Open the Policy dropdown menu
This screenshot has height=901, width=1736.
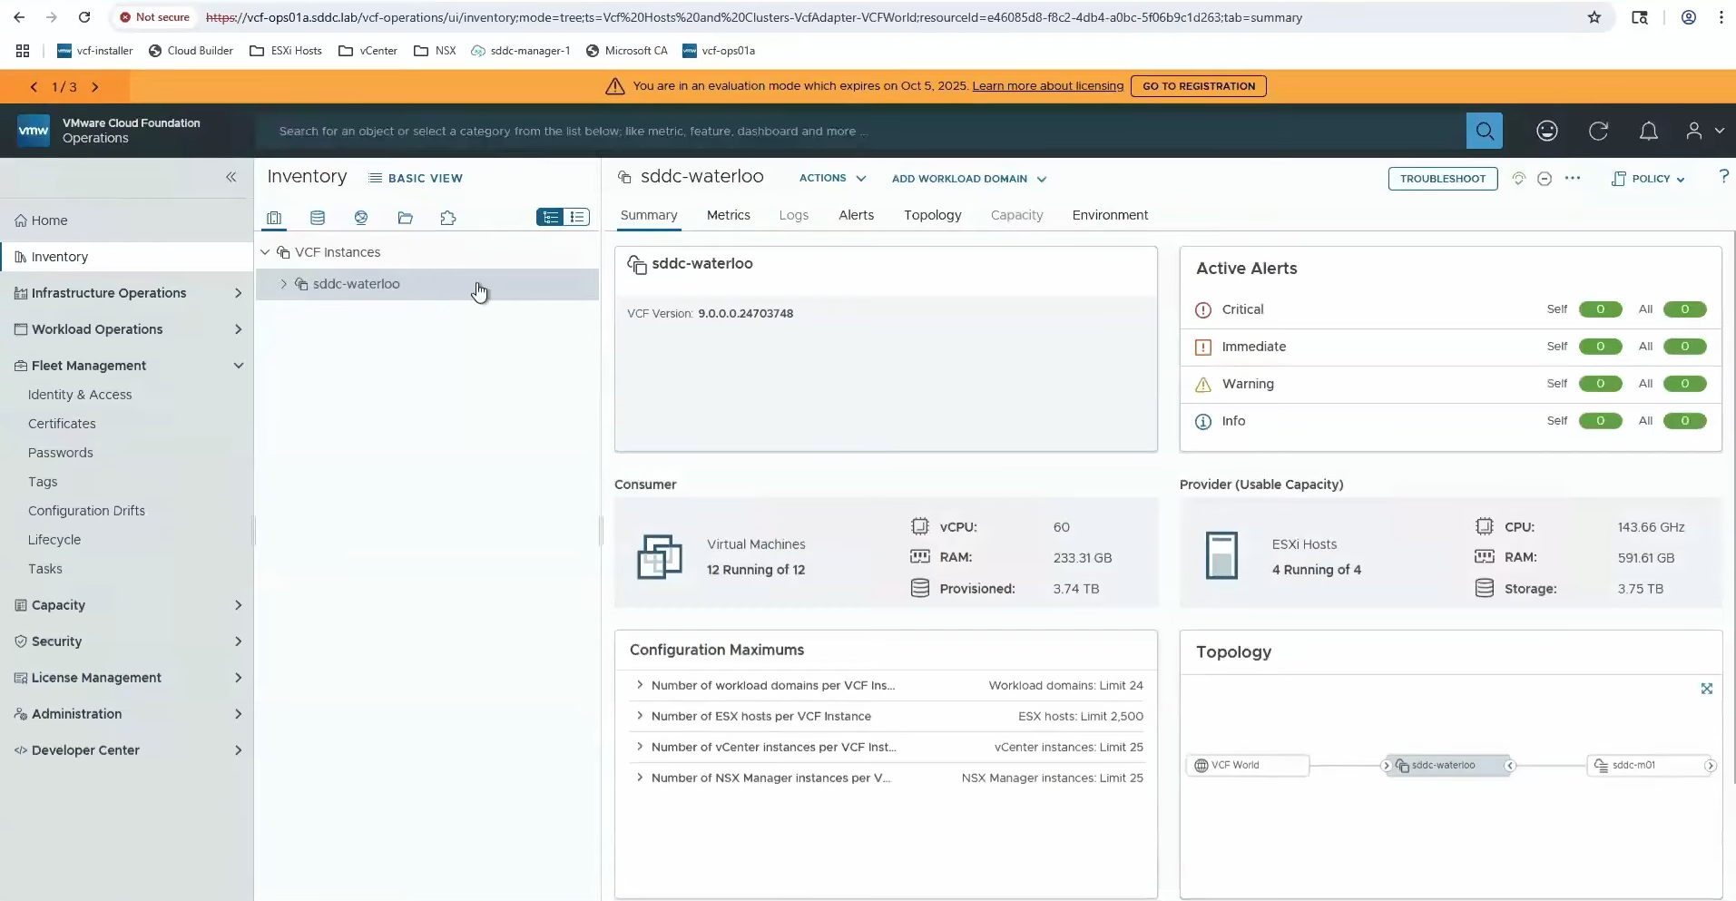(x=1649, y=179)
